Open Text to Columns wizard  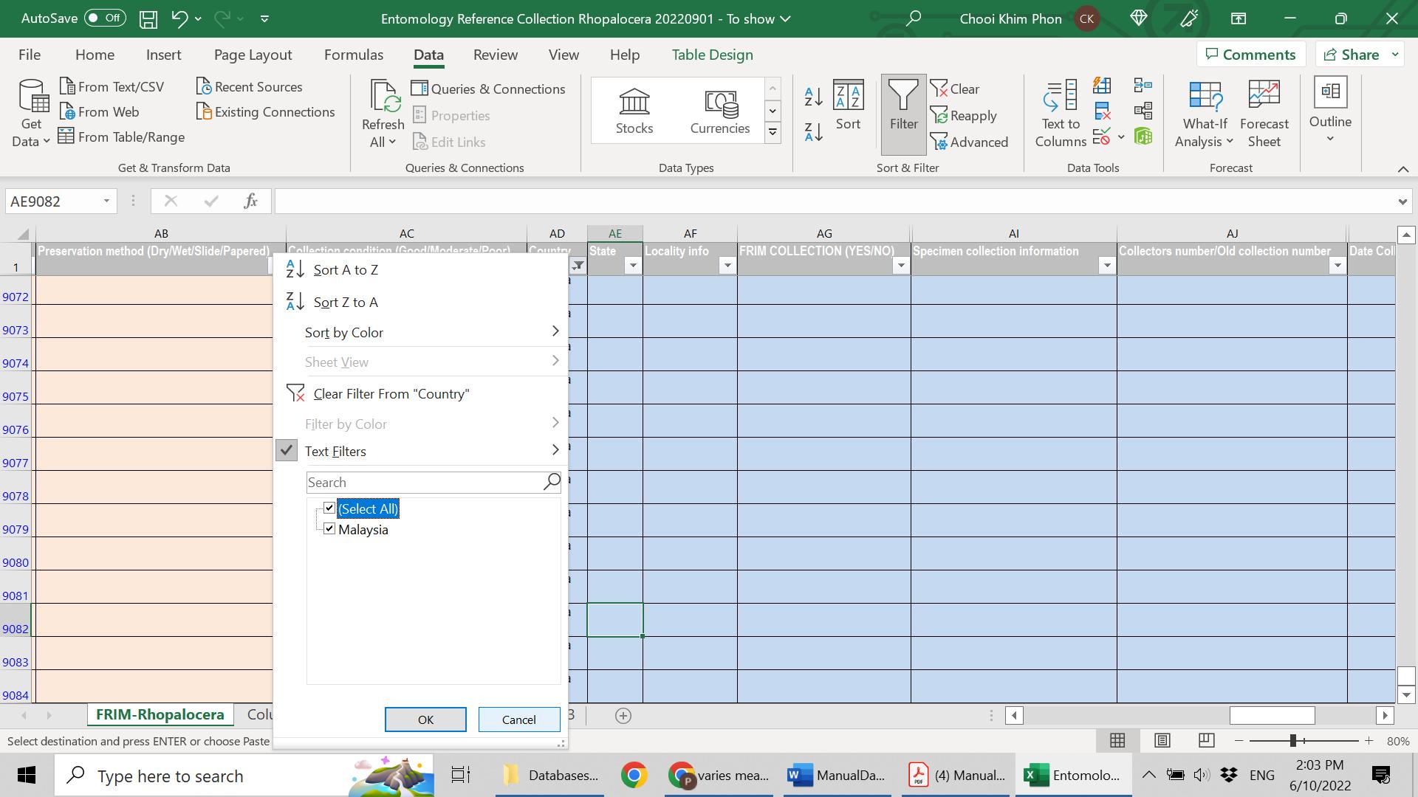[1061, 113]
